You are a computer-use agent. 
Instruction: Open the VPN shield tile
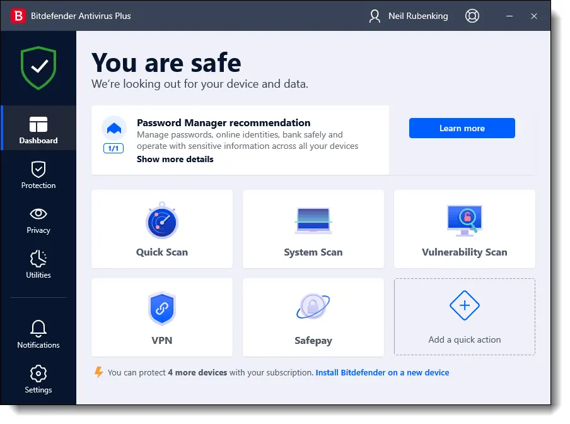click(162, 317)
